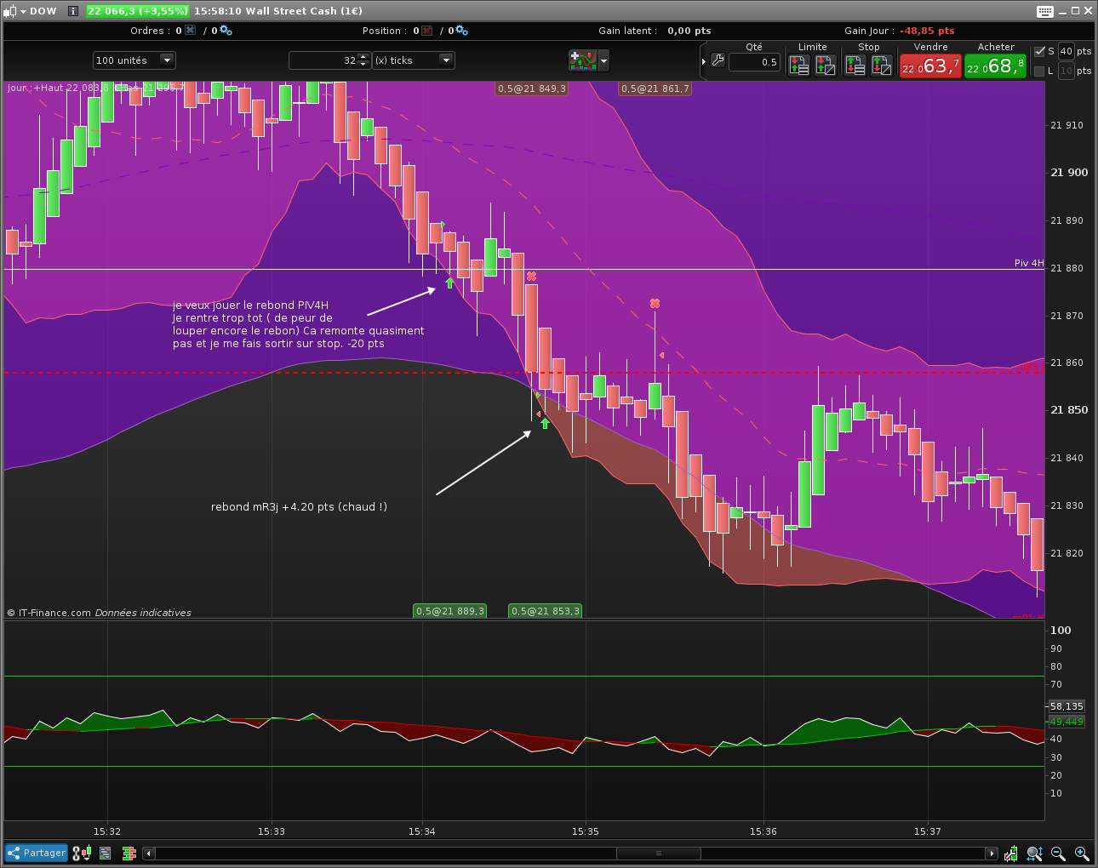Viewport: 1098px width, 868px height.
Task: Click the Partager share button
Action: coord(37,853)
